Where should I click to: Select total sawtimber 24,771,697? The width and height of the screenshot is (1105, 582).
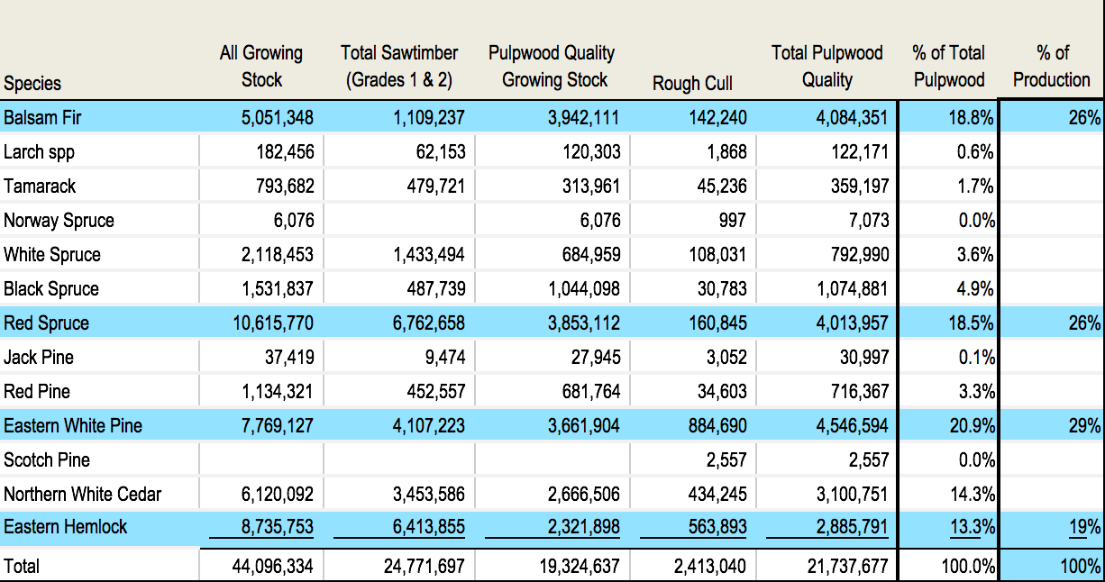coord(425,567)
